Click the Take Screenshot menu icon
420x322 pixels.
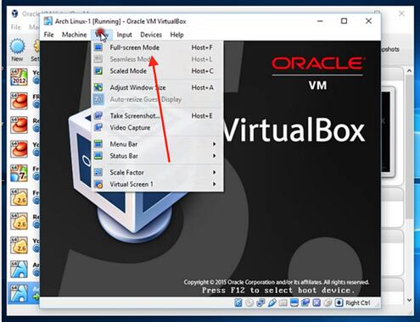coord(98,115)
